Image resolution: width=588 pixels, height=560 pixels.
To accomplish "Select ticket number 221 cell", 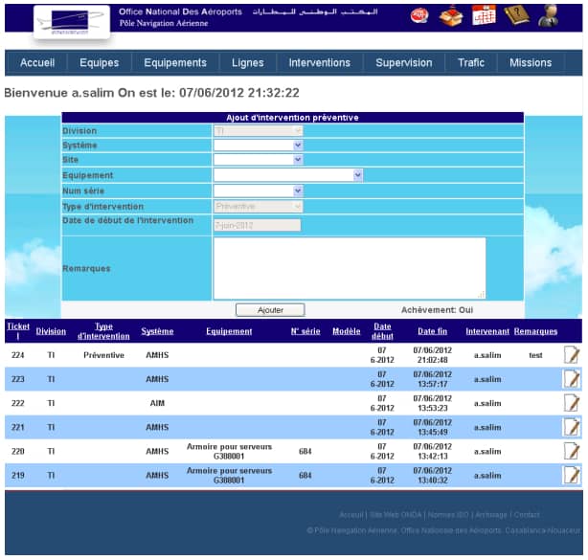I will [18, 427].
